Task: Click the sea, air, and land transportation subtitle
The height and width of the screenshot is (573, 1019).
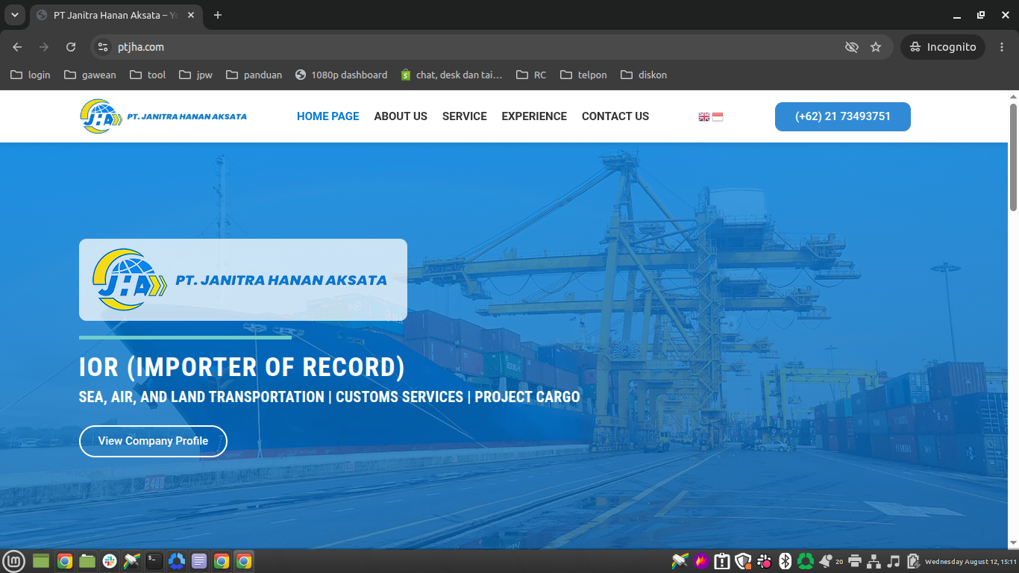Action: click(x=330, y=397)
